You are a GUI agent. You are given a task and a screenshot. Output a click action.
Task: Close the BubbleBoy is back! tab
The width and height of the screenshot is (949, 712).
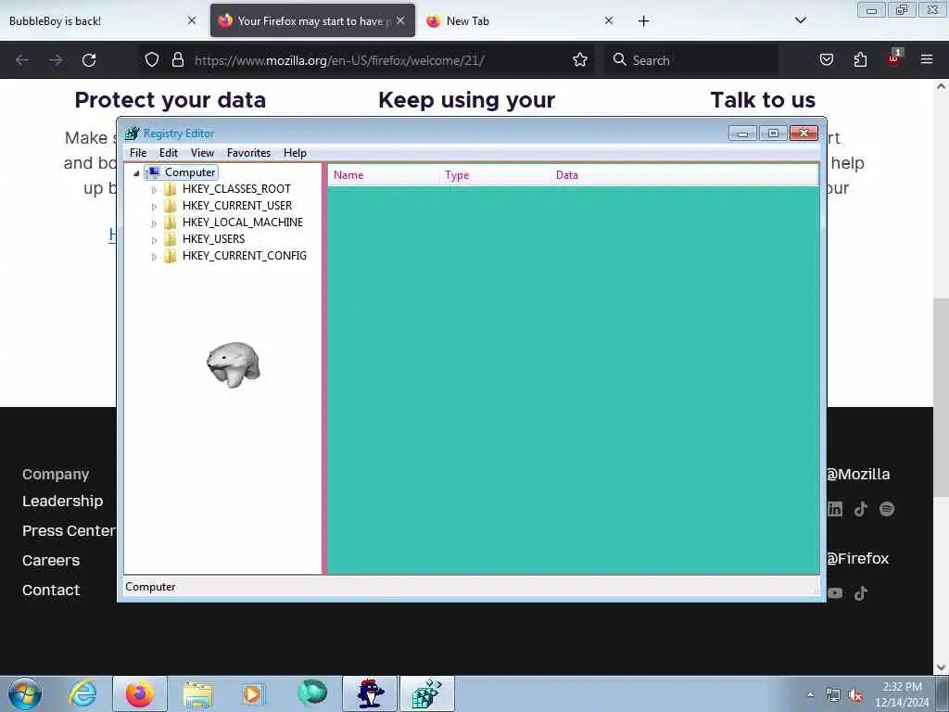(x=192, y=20)
